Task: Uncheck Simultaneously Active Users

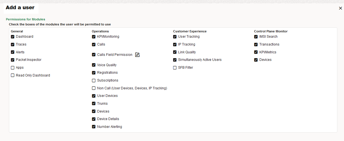Action: point(175,60)
